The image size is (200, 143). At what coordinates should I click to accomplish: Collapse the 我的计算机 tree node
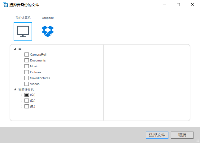coord(15,90)
